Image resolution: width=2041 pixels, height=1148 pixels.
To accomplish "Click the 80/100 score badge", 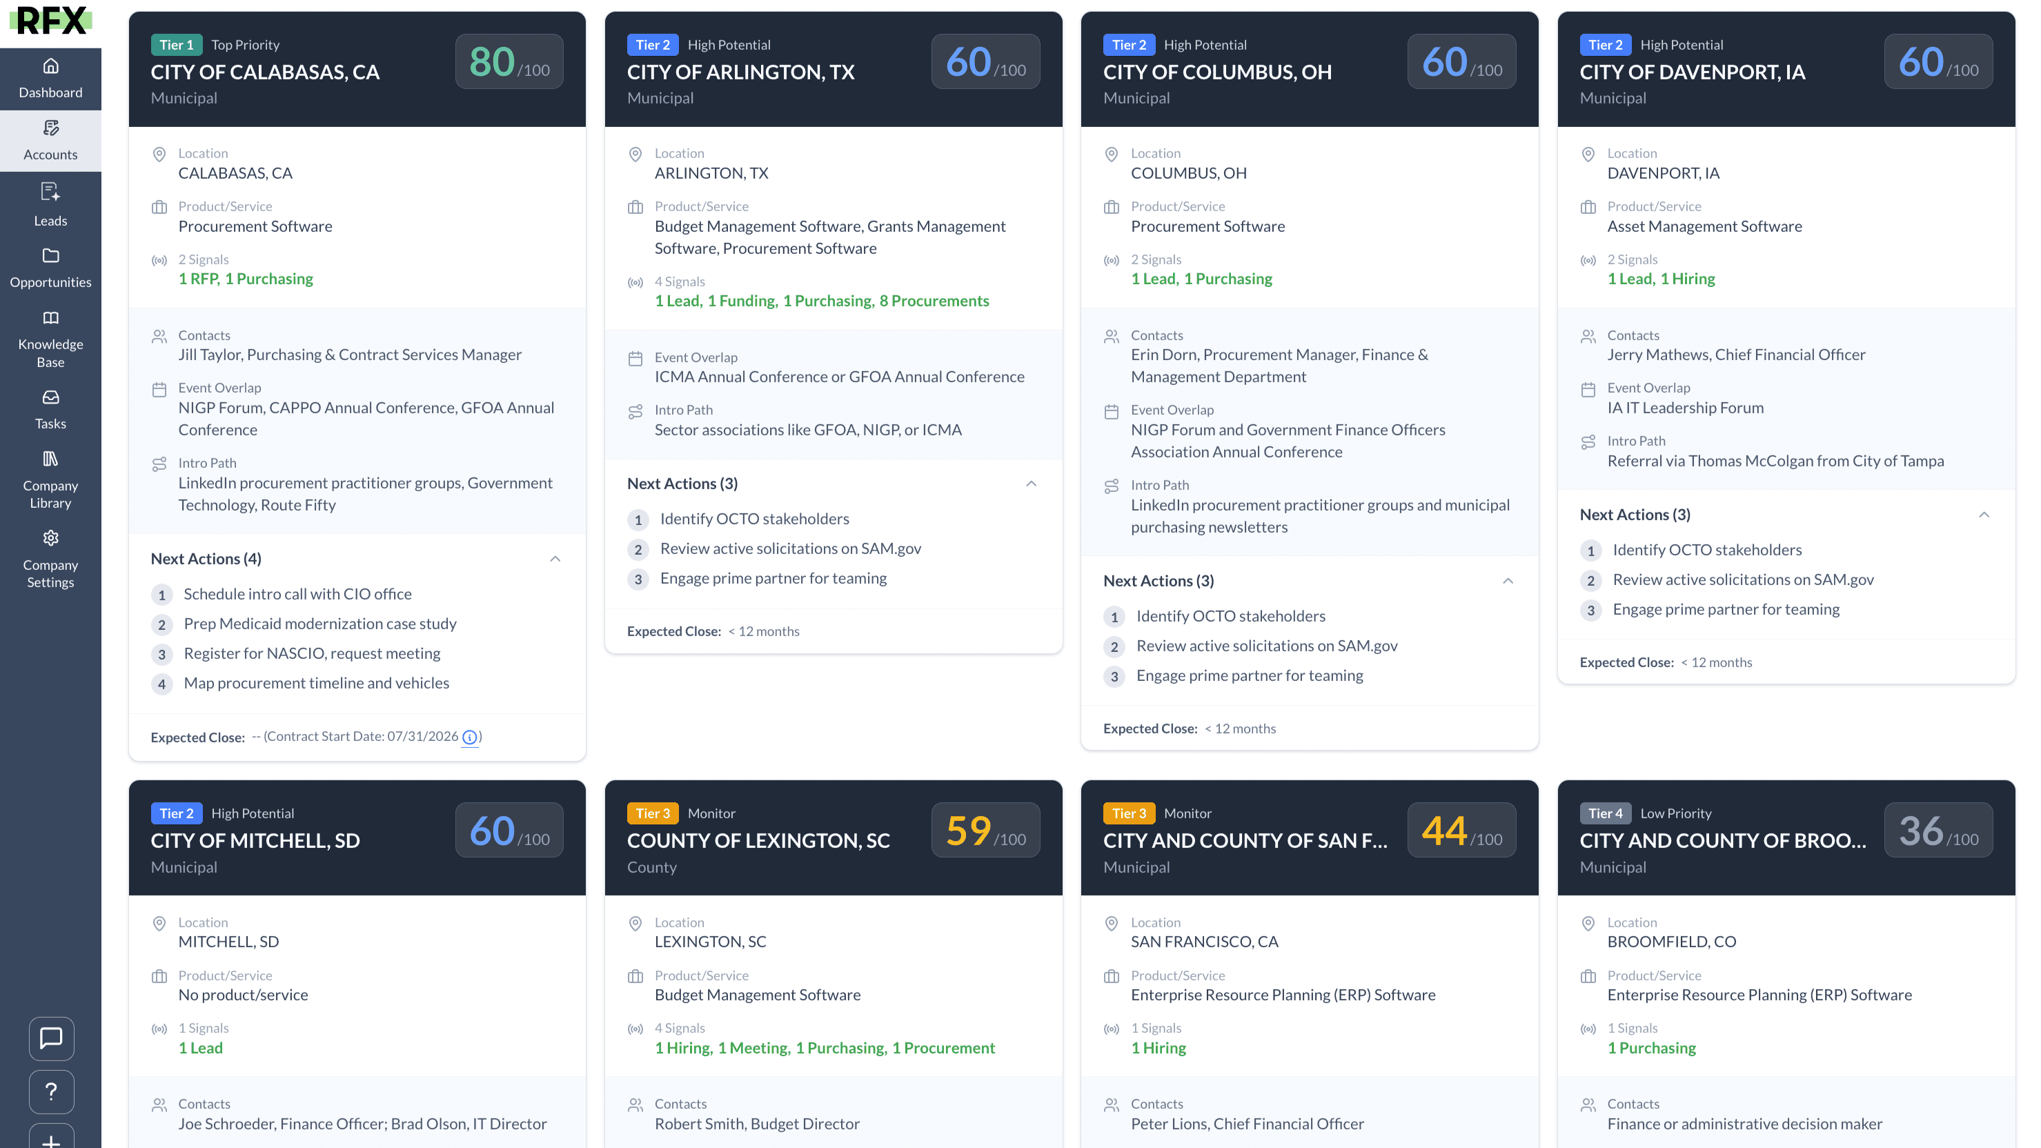I will [509, 62].
